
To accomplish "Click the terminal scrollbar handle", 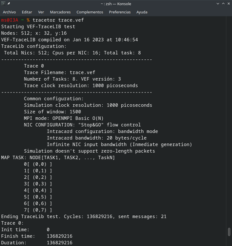I will [x=229, y=232].
